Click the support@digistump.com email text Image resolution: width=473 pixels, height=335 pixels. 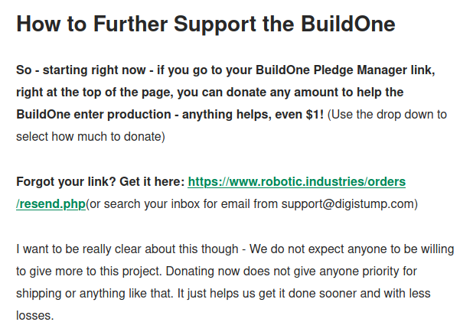pyautogui.click(x=347, y=204)
